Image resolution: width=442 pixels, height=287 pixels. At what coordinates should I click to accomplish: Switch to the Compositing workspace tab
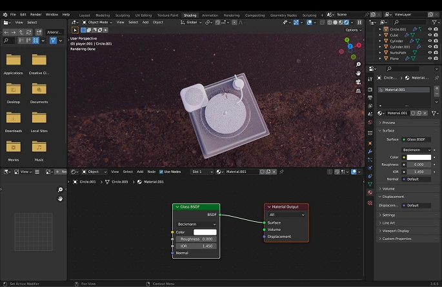coord(255,15)
